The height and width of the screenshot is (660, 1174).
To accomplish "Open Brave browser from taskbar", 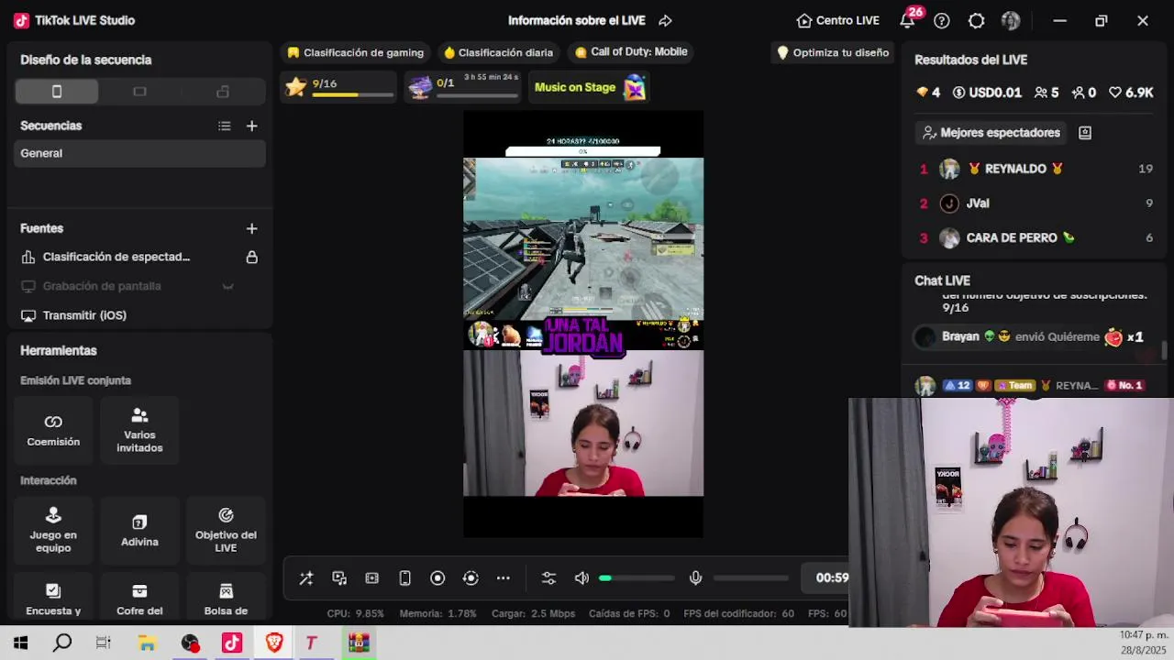I will pos(273,643).
